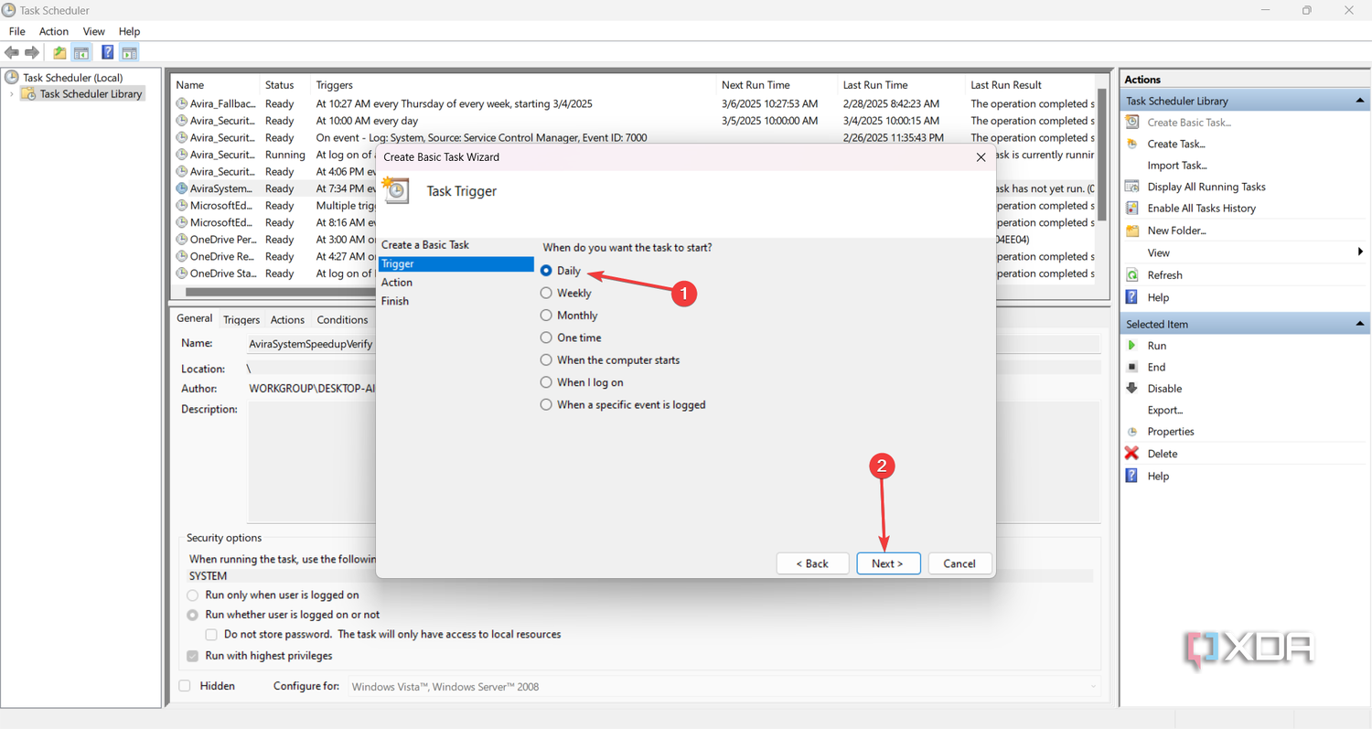Select the Daily radio button
This screenshot has width=1372, height=729.
coord(546,271)
